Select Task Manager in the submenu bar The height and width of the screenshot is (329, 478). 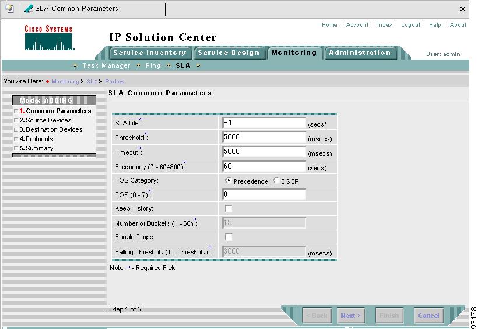(x=106, y=65)
